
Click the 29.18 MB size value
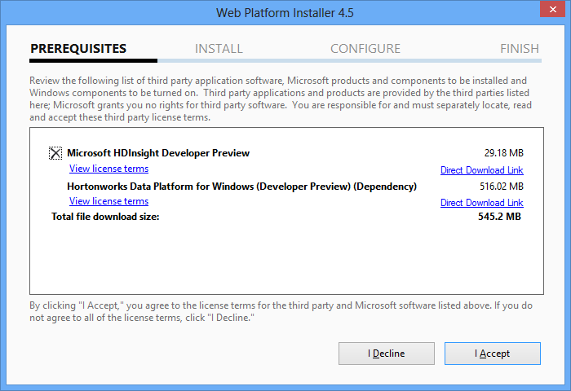(503, 153)
